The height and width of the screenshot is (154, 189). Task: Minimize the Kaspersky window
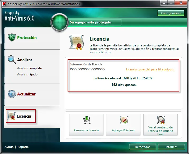(x=164, y=3)
